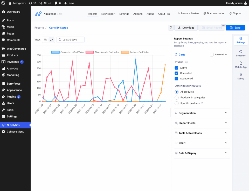Open the Ninjalytics Settings tab
Image resolution: width=249 pixels, height=191 pixels.
[x=124, y=14]
